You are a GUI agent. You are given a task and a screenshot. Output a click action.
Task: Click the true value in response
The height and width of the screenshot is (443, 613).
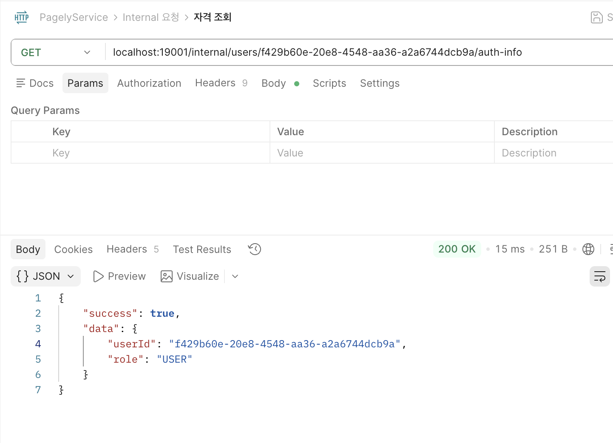point(162,314)
